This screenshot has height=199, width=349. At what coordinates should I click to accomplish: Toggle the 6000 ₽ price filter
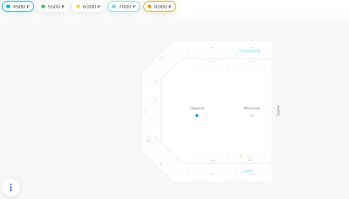88,6
